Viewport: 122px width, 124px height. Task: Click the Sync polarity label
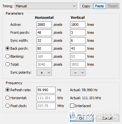(21, 73)
